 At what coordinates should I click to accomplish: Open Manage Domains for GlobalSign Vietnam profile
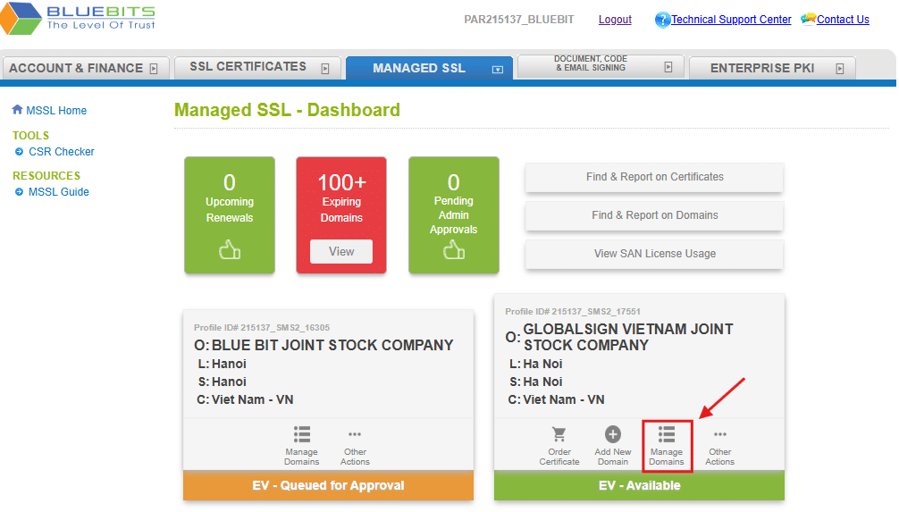666,444
